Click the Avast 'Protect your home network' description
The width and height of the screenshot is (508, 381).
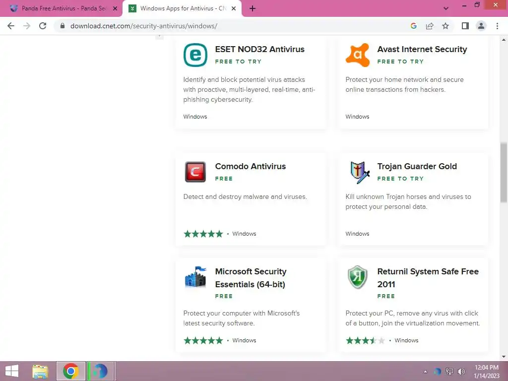404,84
